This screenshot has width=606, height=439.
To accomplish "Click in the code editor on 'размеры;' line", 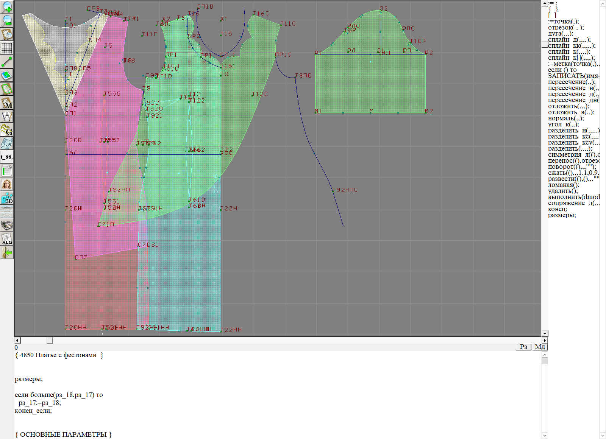I will coord(29,379).
